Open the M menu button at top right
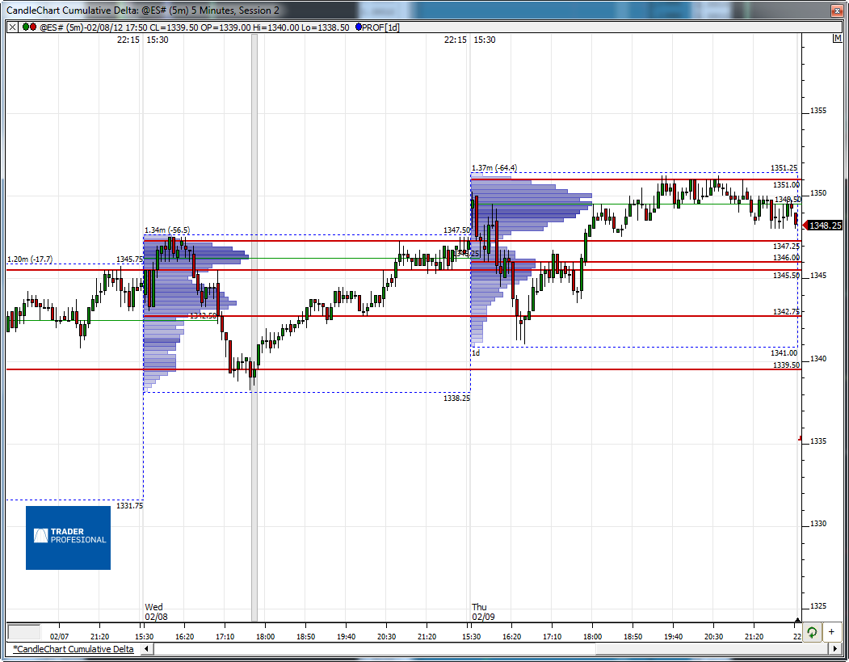This screenshot has width=849, height=662. pyautogui.click(x=837, y=39)
